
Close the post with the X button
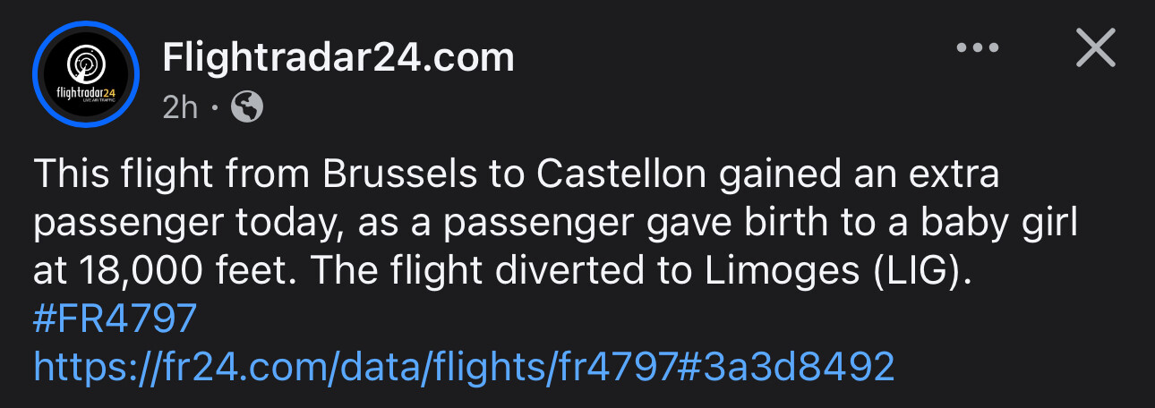1095,48
